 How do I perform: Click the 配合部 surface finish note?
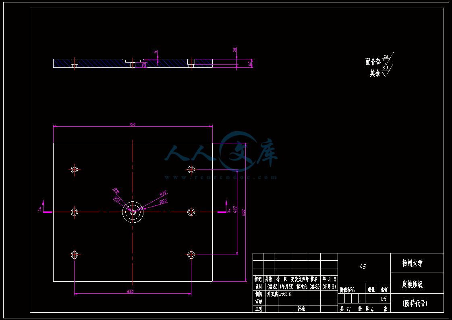coord(373,61)
